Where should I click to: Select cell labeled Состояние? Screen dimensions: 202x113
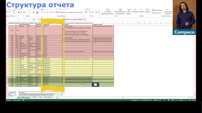coord(12,92)
